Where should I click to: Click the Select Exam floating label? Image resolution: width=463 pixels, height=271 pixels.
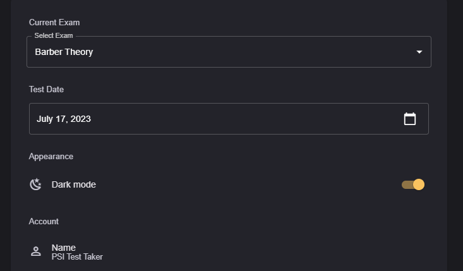[x=53, y=35]
